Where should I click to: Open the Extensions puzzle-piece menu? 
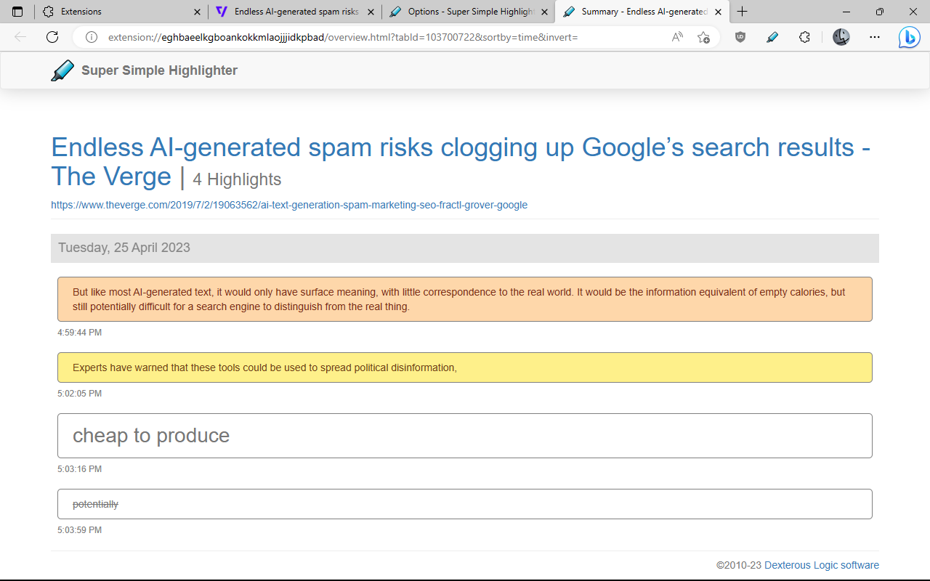(x=804, y=37)
